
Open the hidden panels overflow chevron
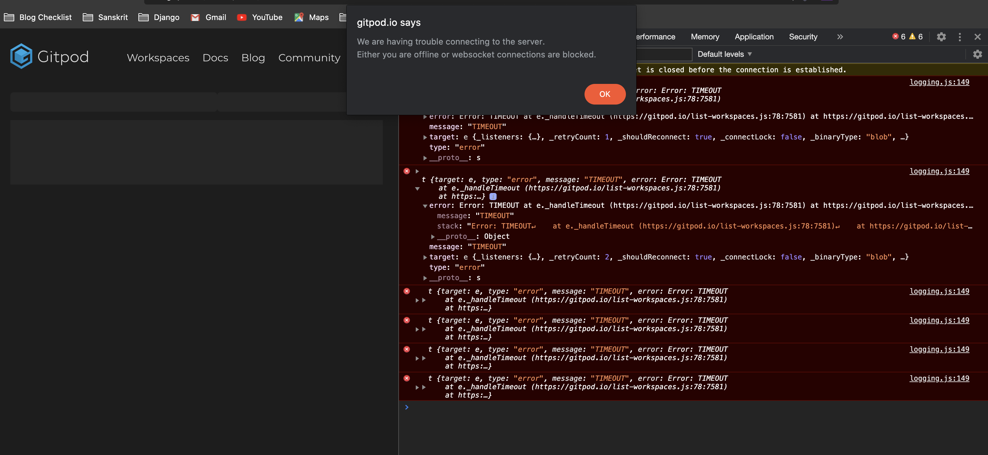[x=840, y=36]
